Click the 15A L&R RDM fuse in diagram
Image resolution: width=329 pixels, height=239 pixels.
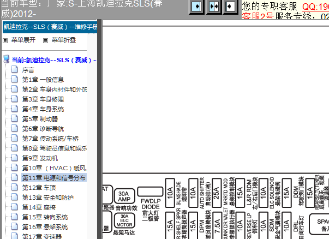[x=240, y=193]
